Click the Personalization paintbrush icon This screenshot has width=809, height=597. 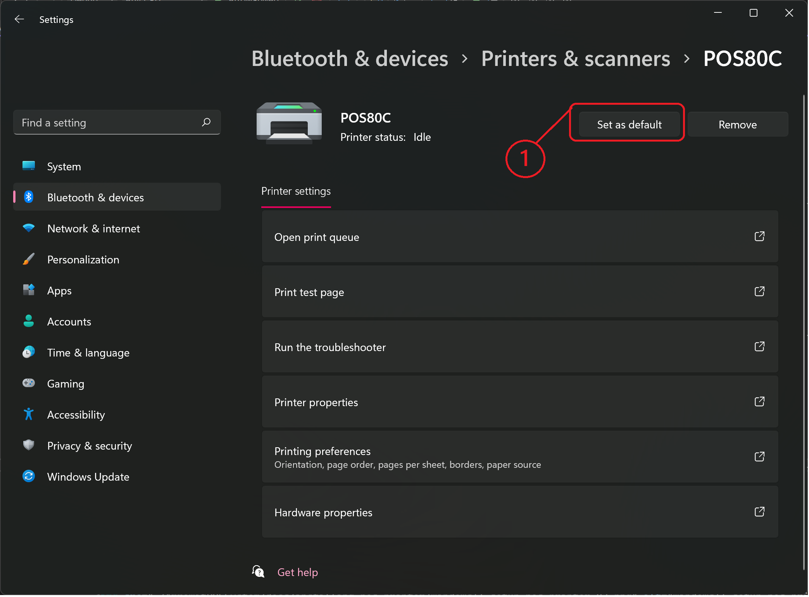pyautogui.click(x=29, y=259)
